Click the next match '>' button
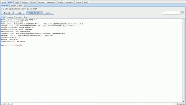Viewport: 186px width, 105px height. (10, 104)
